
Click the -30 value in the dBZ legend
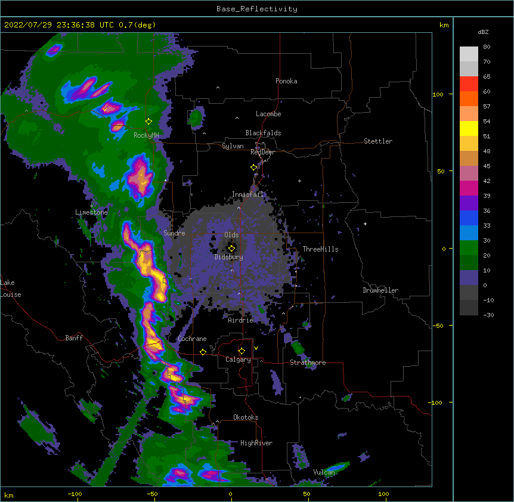click(x=488, y=315)
